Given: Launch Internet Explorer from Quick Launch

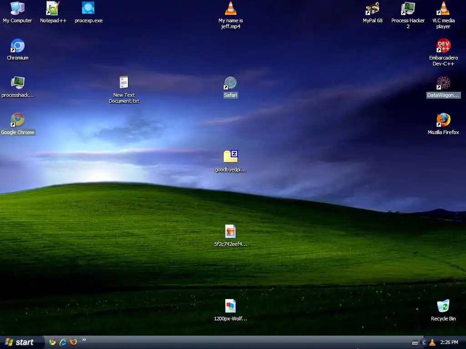Looking at the screenshot, I should 63,342.
